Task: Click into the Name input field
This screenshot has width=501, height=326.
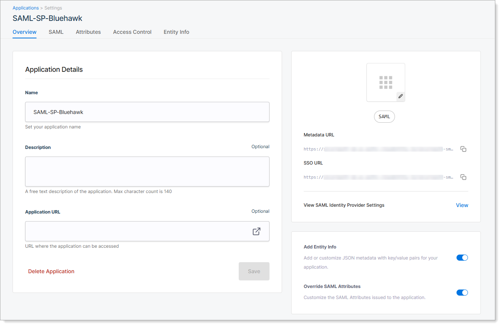Action: tap(147, 112)
